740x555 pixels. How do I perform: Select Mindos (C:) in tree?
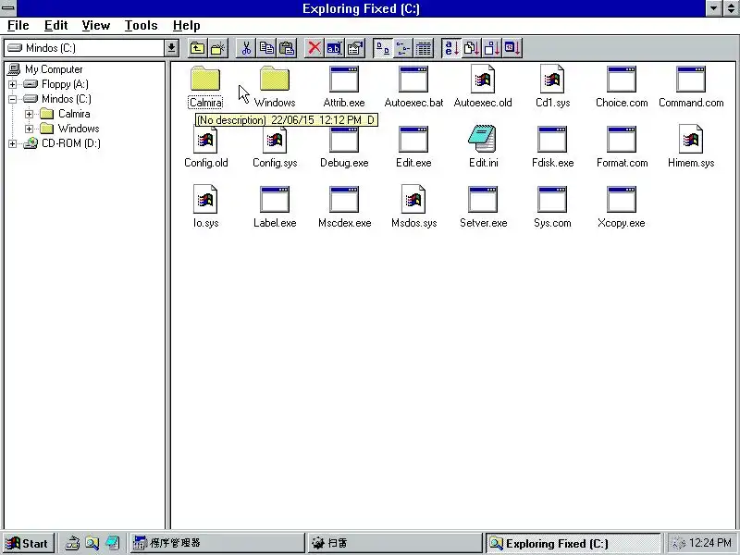(57, 99)
